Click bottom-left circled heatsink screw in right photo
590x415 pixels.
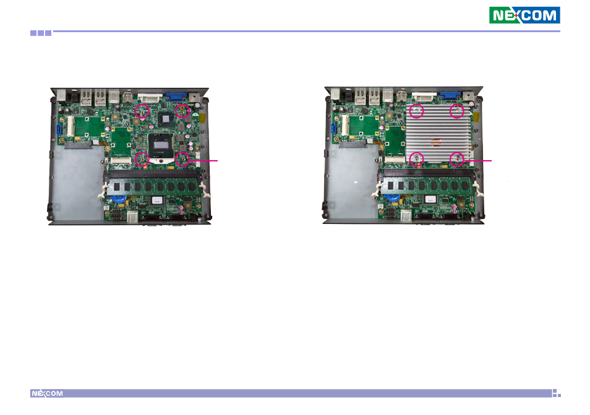click(x=417, y=159)
